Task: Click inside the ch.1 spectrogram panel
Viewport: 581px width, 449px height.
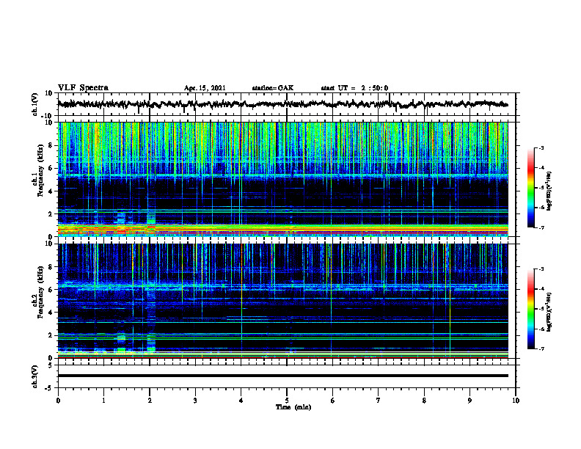Action: click(282, 179)
